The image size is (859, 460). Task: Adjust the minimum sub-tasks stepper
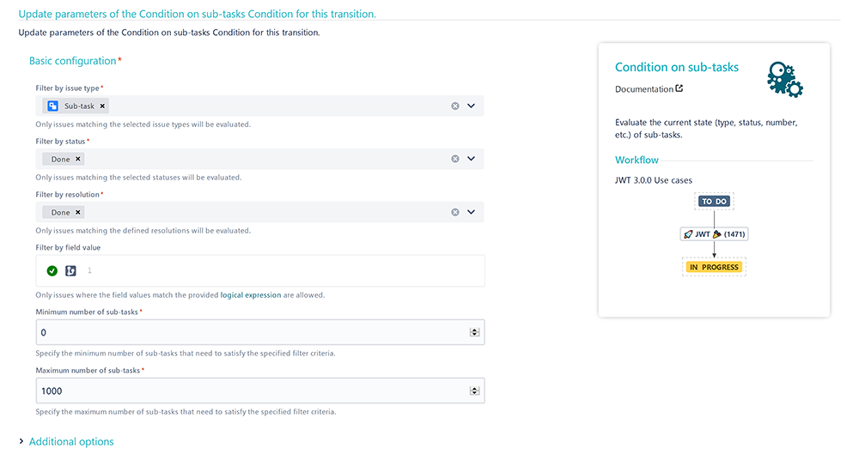point(474,332)
